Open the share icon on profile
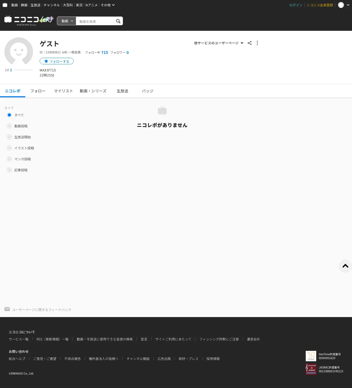This screenshot has height=388, width=352. tap(249, 43)
